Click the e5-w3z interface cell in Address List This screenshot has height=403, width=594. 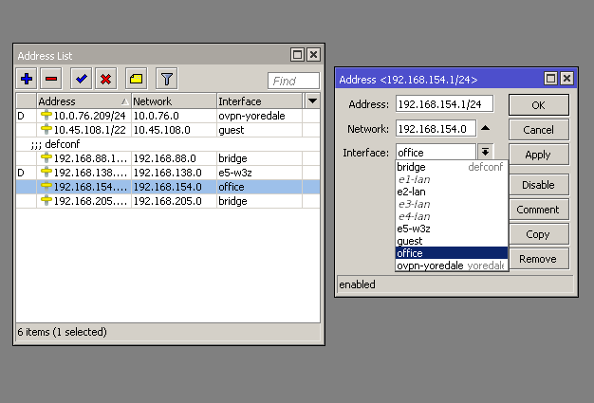tap(259, 173)
